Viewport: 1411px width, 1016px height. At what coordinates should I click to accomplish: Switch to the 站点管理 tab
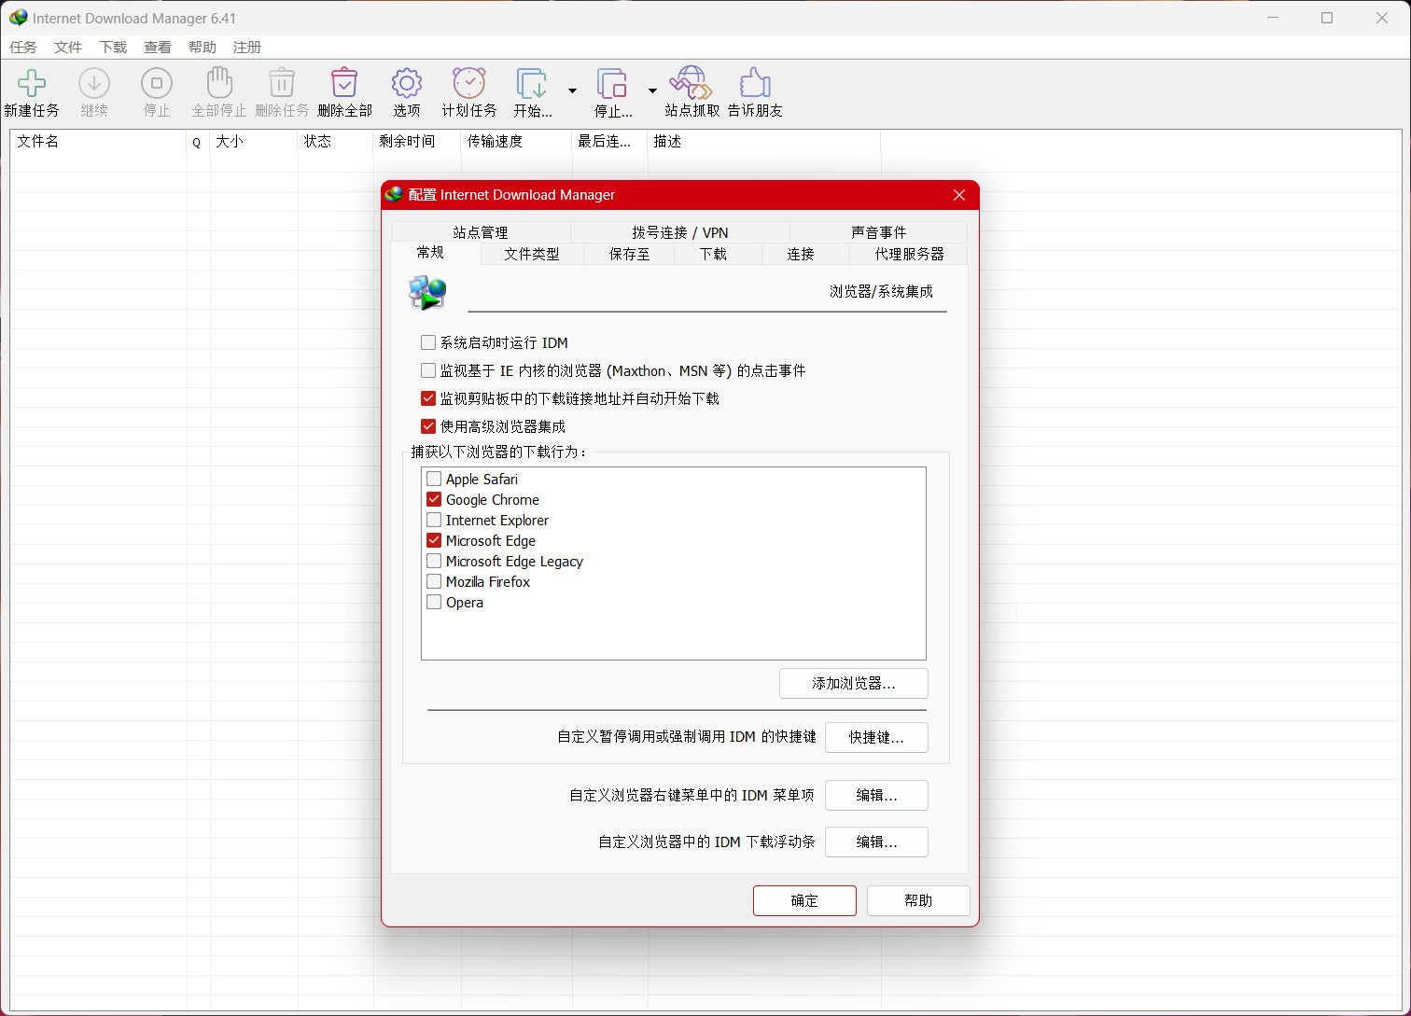(481, 232)
